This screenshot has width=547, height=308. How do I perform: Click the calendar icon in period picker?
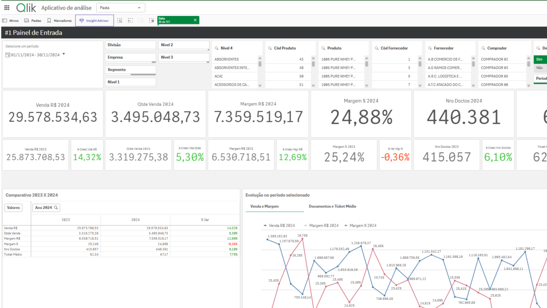7,55
